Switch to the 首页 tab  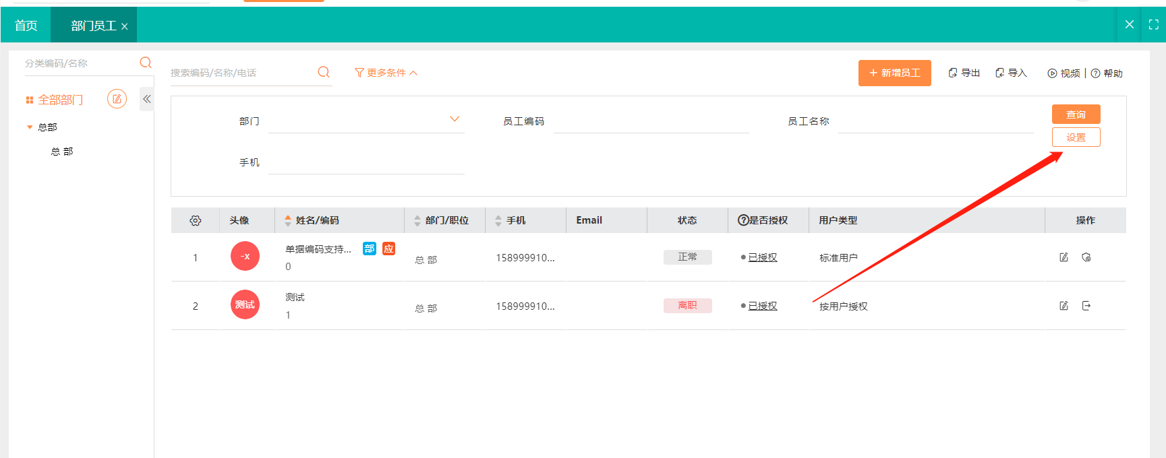tap(26, 26)
